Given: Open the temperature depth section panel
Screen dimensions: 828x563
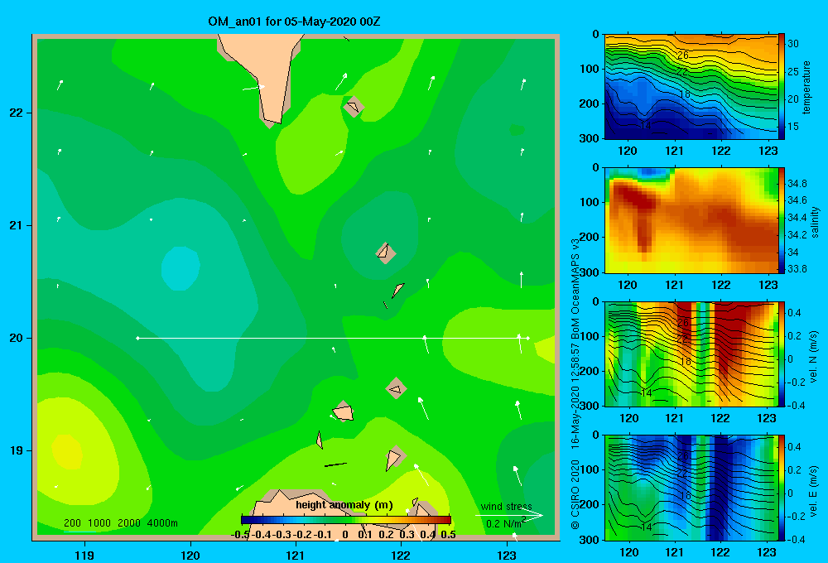Looking at the screenshot, I should pos(691,87).
